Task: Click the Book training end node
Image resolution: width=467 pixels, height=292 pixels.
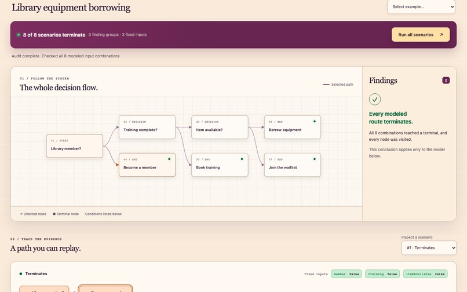Action: coord(220,165)
